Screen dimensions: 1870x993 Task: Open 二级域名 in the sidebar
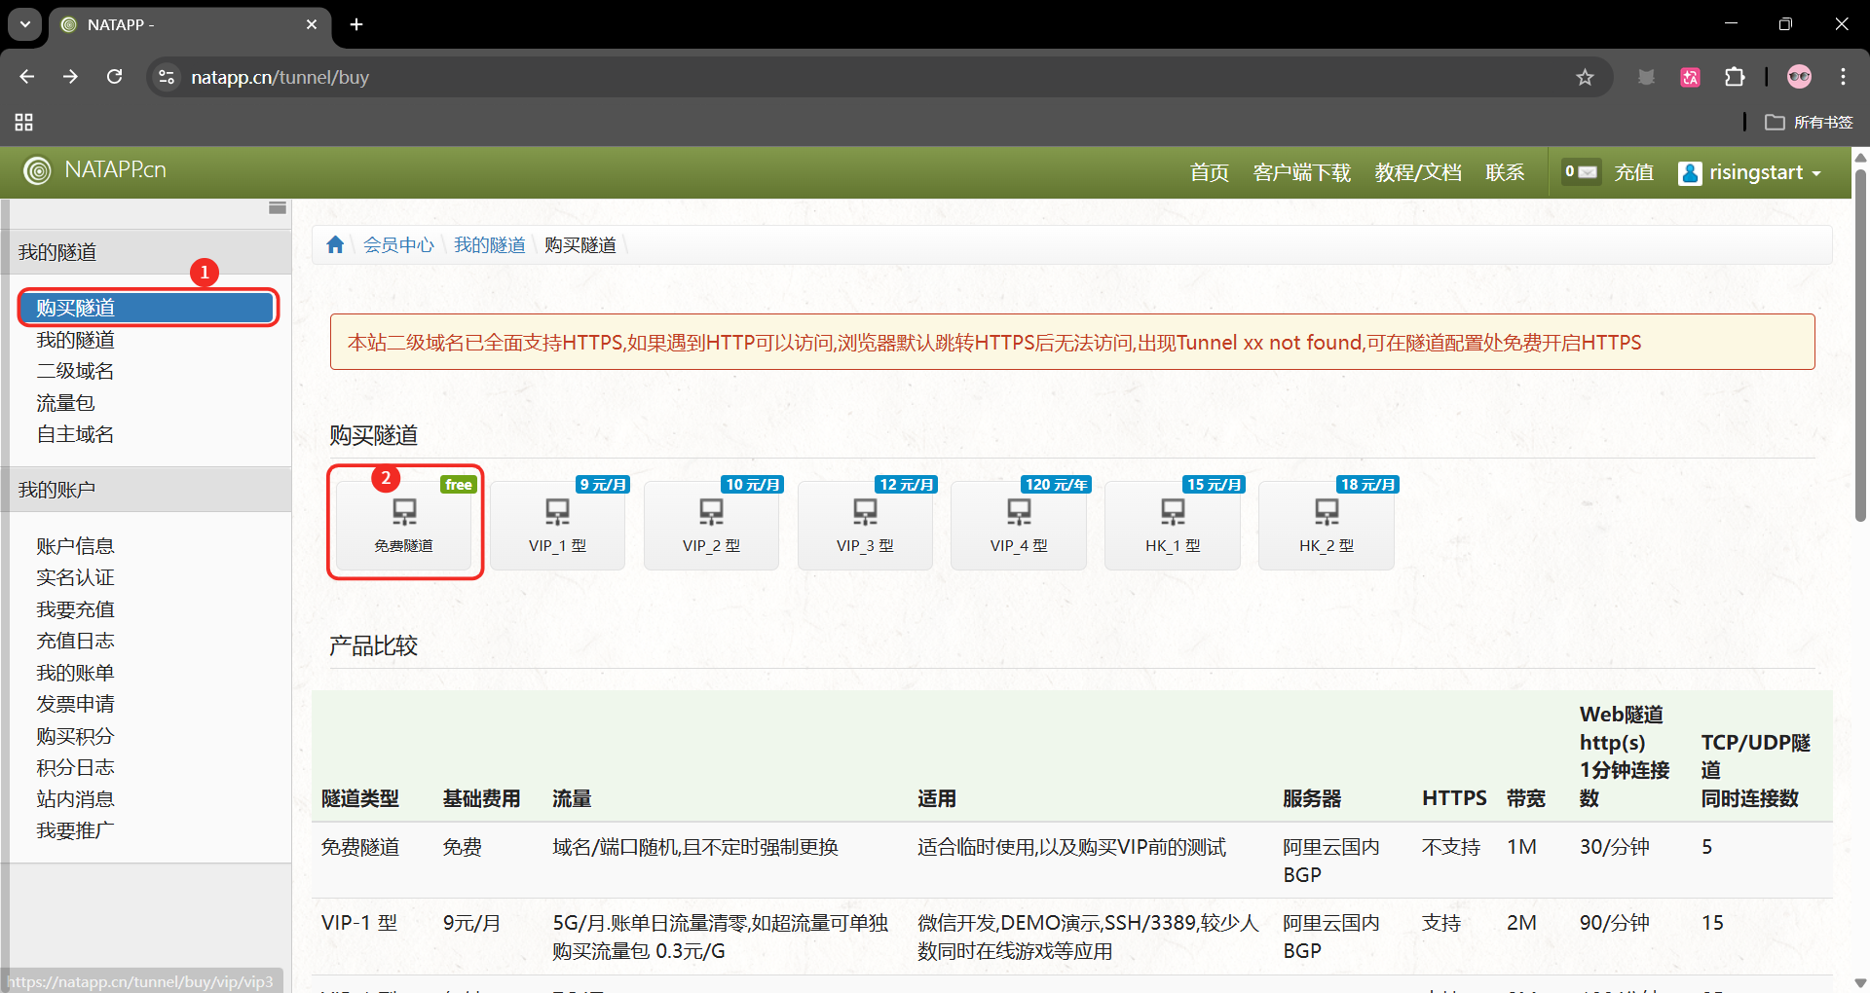76,371
